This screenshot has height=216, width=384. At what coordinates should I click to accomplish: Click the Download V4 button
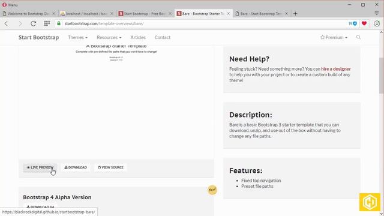pos(40,207)
